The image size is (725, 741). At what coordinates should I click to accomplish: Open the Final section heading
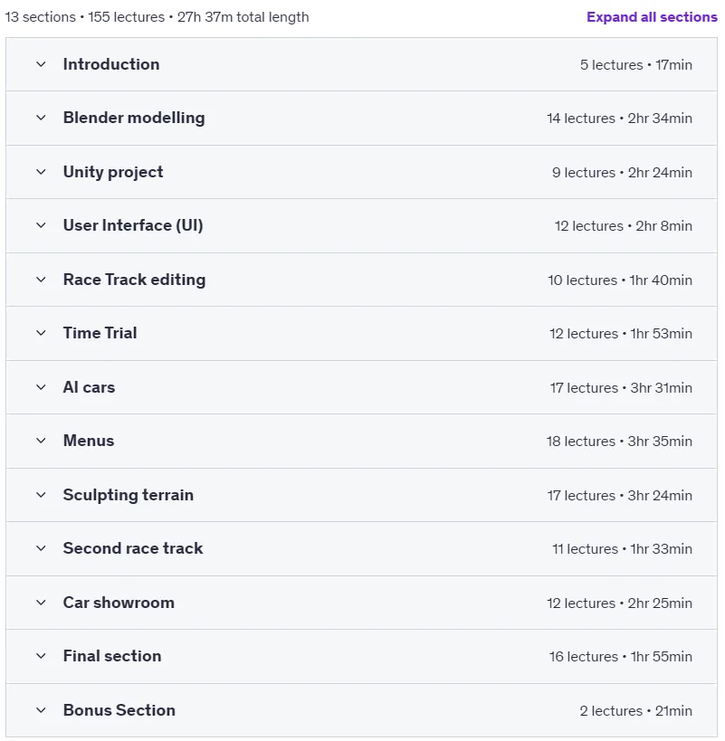[x=112, y=656]
